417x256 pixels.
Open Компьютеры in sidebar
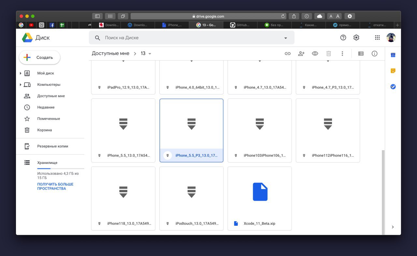point(49,85)
